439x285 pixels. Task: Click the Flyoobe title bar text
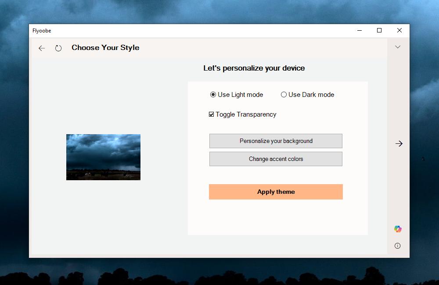[42, 31]
